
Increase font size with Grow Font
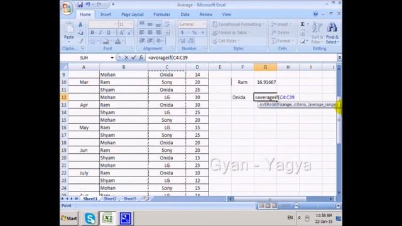pos(122,33)
